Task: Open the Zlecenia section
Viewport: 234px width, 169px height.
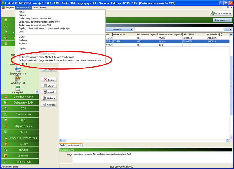Action: click(20, 156)
